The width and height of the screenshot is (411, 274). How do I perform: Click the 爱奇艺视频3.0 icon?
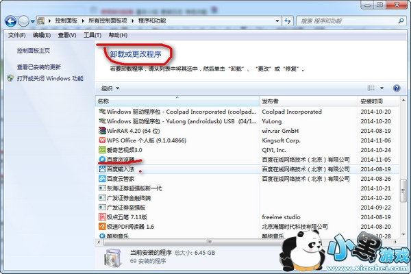coord(102,150)
